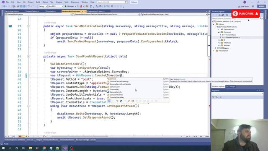Click the Windows Start button

(3, 148)
